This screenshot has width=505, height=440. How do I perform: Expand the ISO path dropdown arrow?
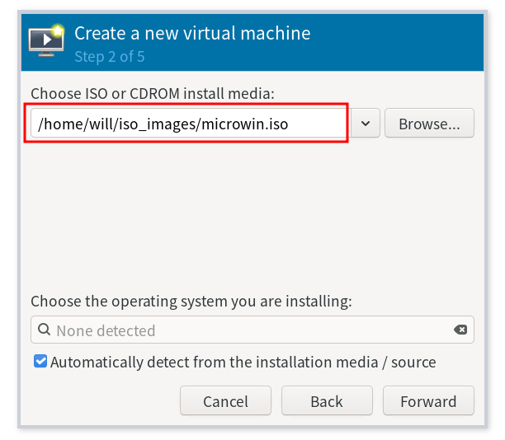point(366,124)
